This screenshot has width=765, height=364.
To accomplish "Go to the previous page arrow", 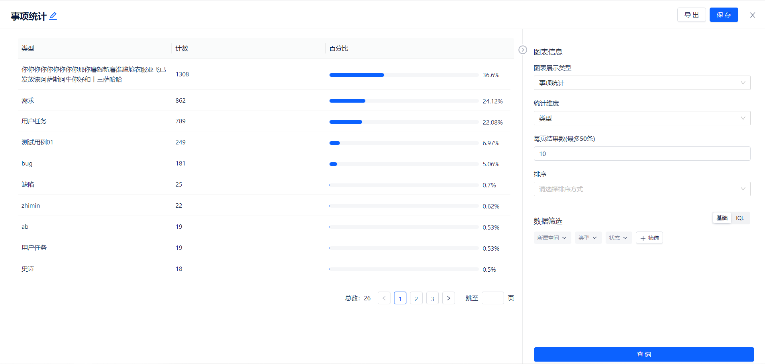I will [384, 298].
